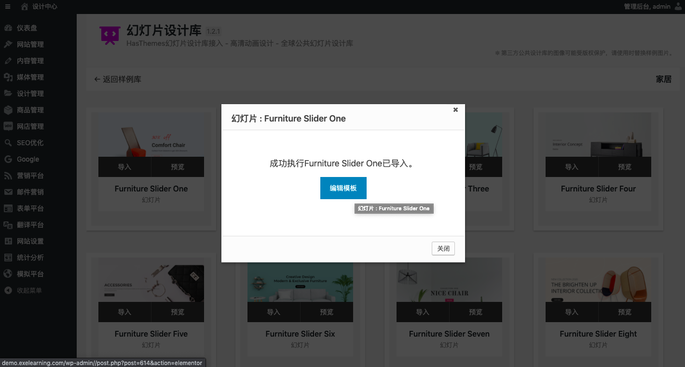
Task: Click the 网站设置 settings icon
Action: (8, 241)
